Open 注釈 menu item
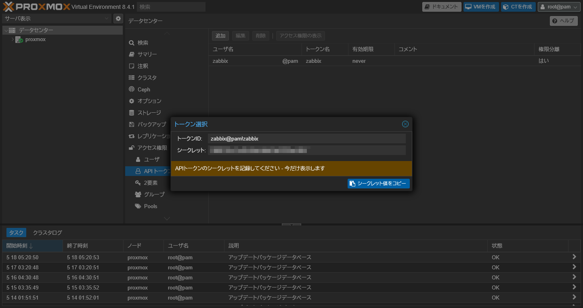Viewport: 583px width, 308px height. (x=143, y=66)
